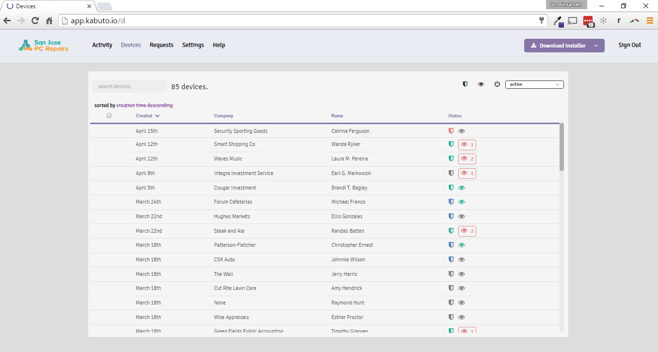The height and width of the screenshot is (352, 658).
Task: Click the creation time descending sort link
Action: [x=144, y=105]
